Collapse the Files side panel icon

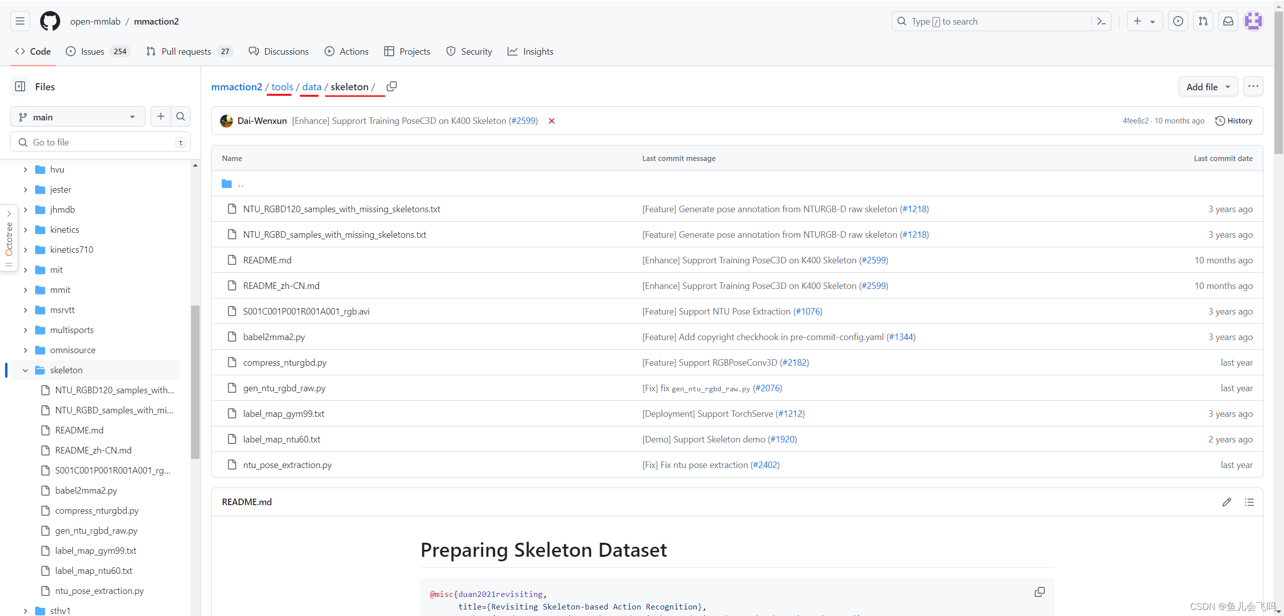pos(20,86)
